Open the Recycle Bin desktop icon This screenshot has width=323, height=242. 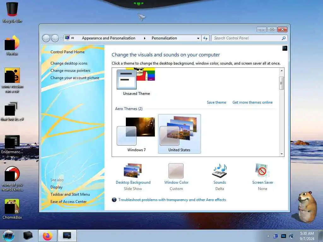tap(12, 12)
